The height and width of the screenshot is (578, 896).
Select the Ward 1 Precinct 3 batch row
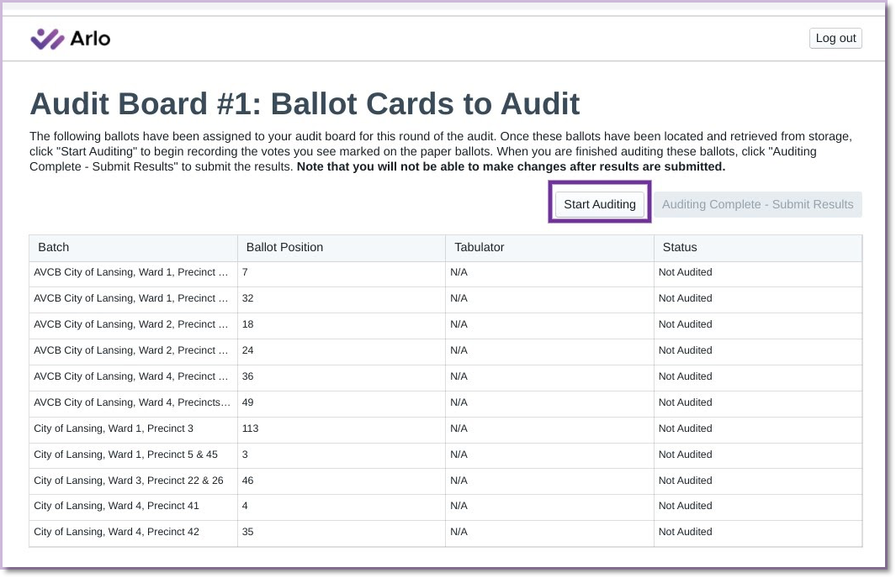click(x=446, y=428)
